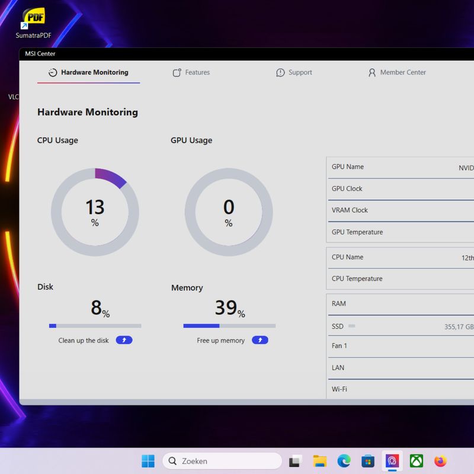Launch File Explorer from the taskbar
Viewport: 474px width, 474px height.
(320, 461)
